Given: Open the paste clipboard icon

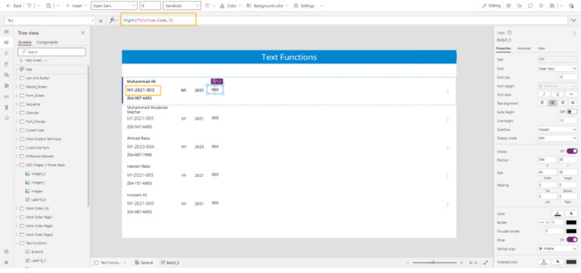Looking at the screenshot, I should [x=48, y=6].
